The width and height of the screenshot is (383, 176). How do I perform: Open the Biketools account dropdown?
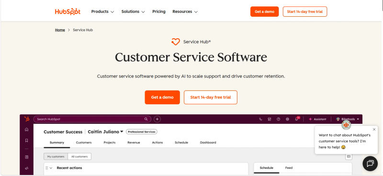[x=348, y=119]
